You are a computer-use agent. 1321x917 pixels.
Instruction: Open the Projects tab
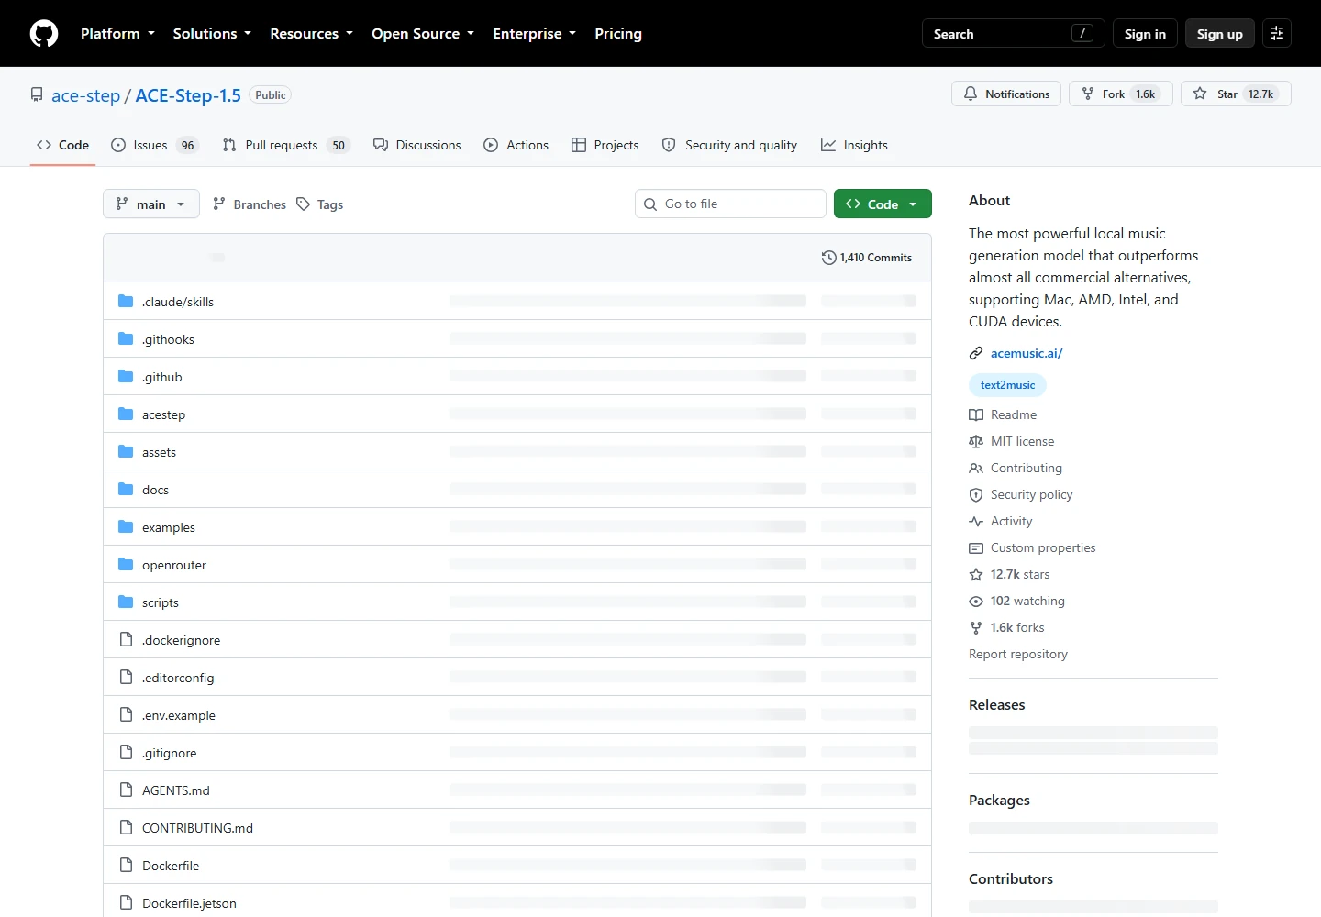pyautogui.click(x=605, y=145)
